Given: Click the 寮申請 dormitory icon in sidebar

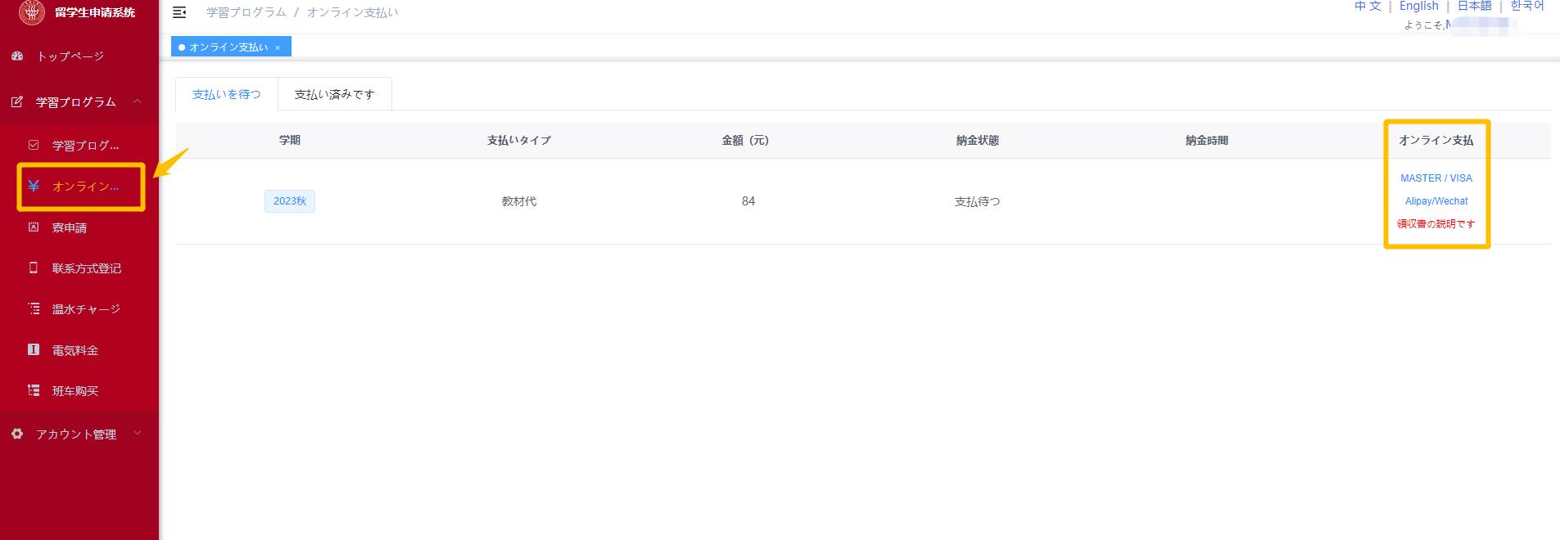Looking at the screenshot, I should [34, 227].
